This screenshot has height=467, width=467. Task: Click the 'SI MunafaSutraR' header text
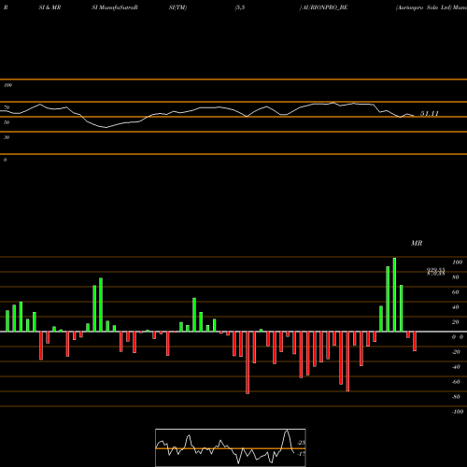tap(115, 7)
